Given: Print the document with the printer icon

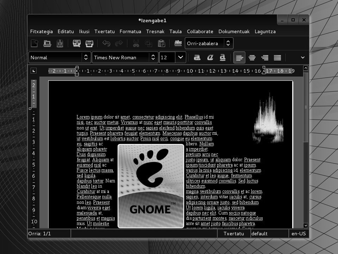Looking at the screenshot, I should point(89,43).
